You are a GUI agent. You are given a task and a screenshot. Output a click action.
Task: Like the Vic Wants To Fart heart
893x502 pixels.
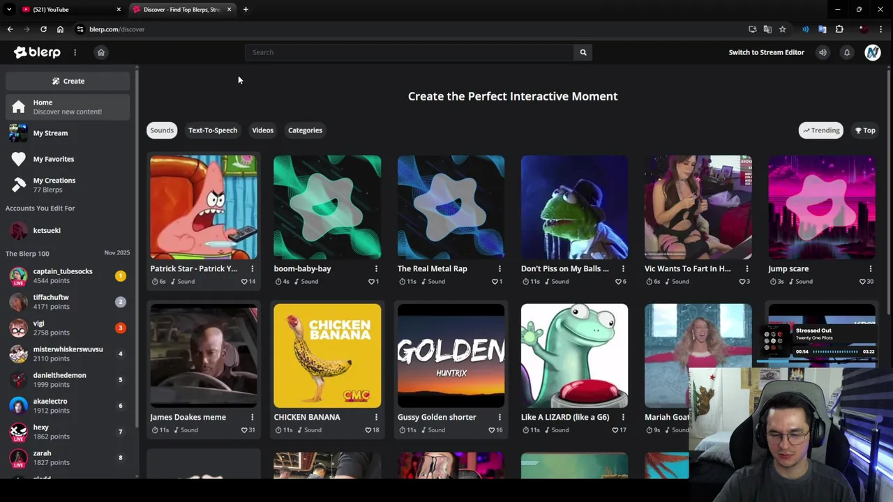(x=742, y=282)
